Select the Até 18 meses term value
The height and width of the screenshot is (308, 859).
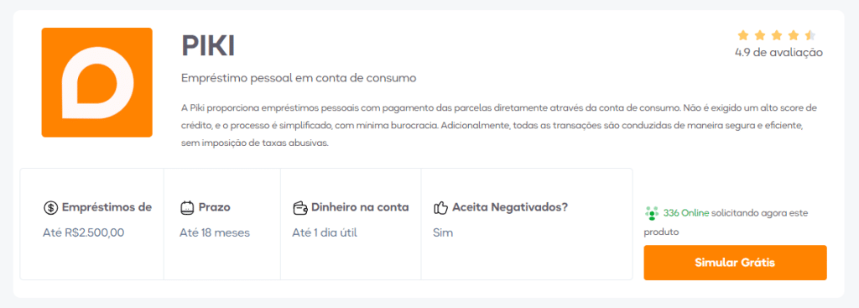coord(215,233)
